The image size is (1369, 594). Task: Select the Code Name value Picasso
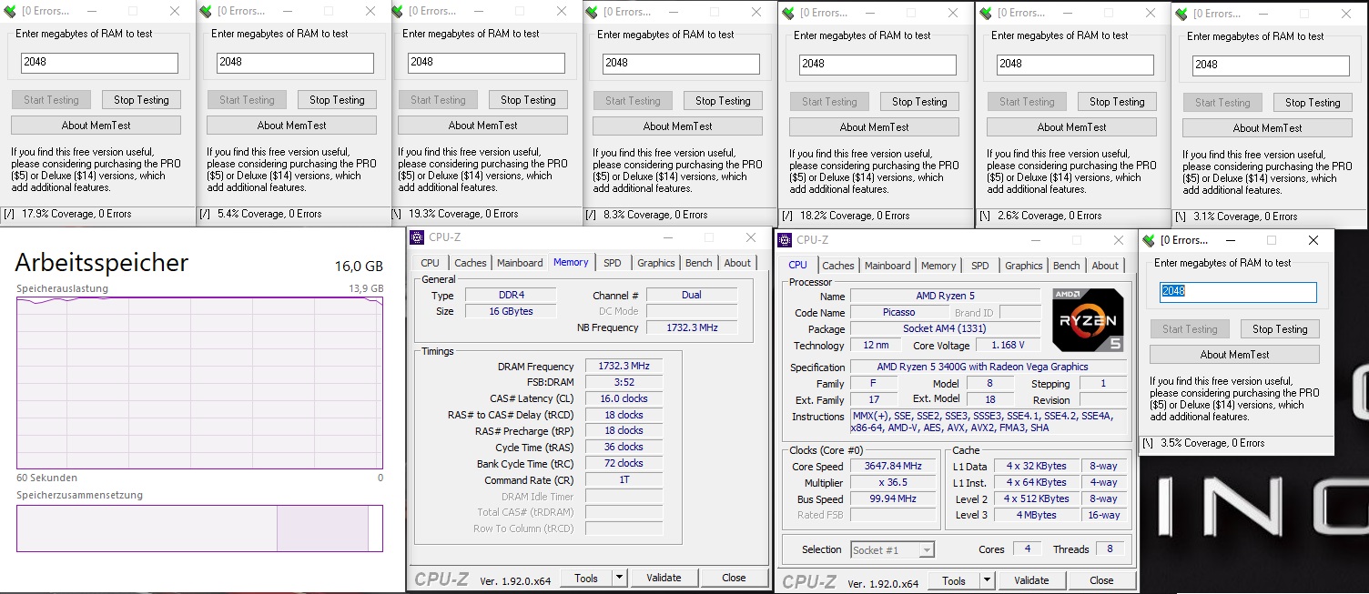click(899, 312)
